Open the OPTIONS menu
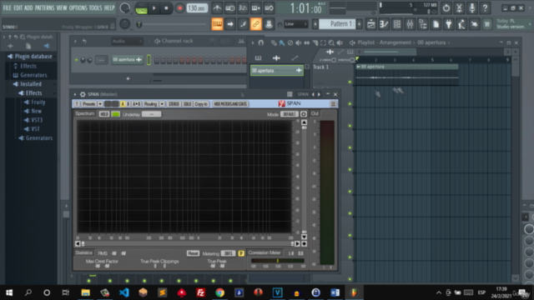 (78, 7)
